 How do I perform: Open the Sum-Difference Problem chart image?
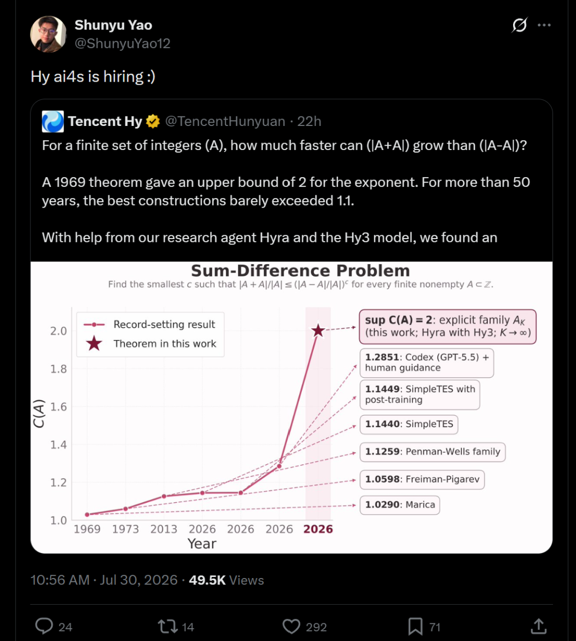[291, 407]
